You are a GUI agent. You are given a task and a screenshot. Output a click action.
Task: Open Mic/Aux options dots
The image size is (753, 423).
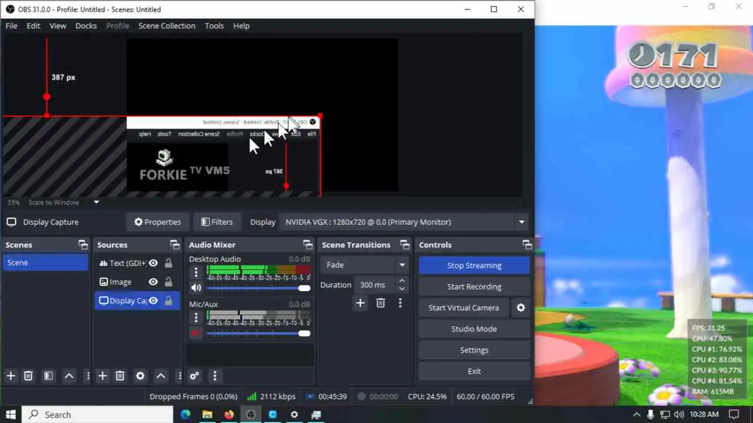196,317
